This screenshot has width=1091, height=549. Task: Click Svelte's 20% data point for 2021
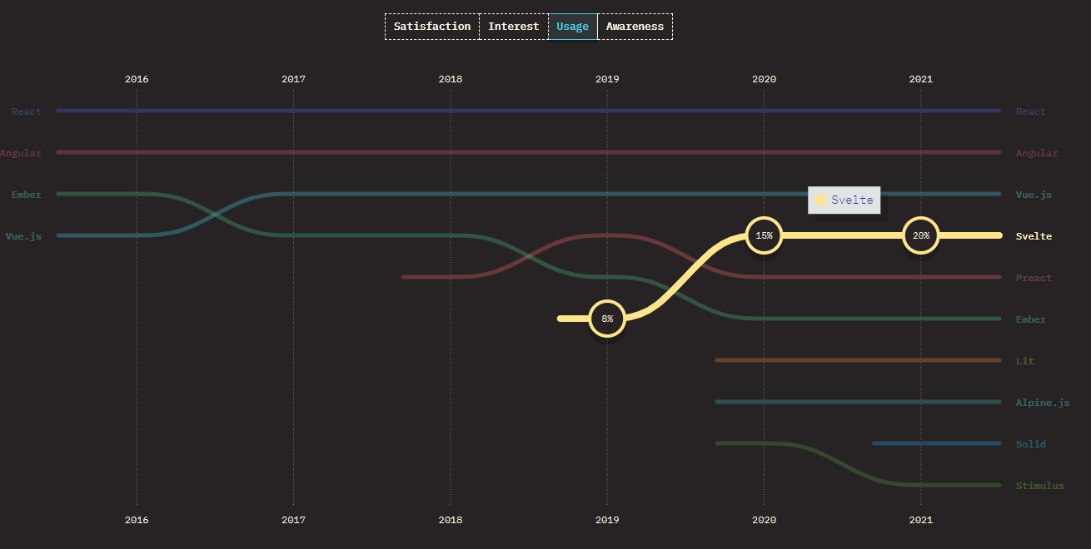click(920, 235)
